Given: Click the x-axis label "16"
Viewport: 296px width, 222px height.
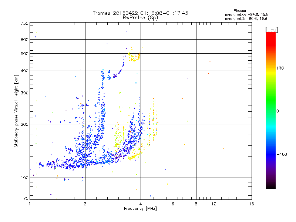Looking at the screenshot, I should click(x=252, y=204).
